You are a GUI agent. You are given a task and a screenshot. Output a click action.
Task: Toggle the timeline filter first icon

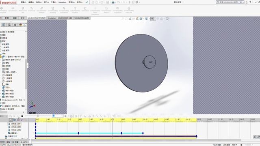(x=11, y=120)
